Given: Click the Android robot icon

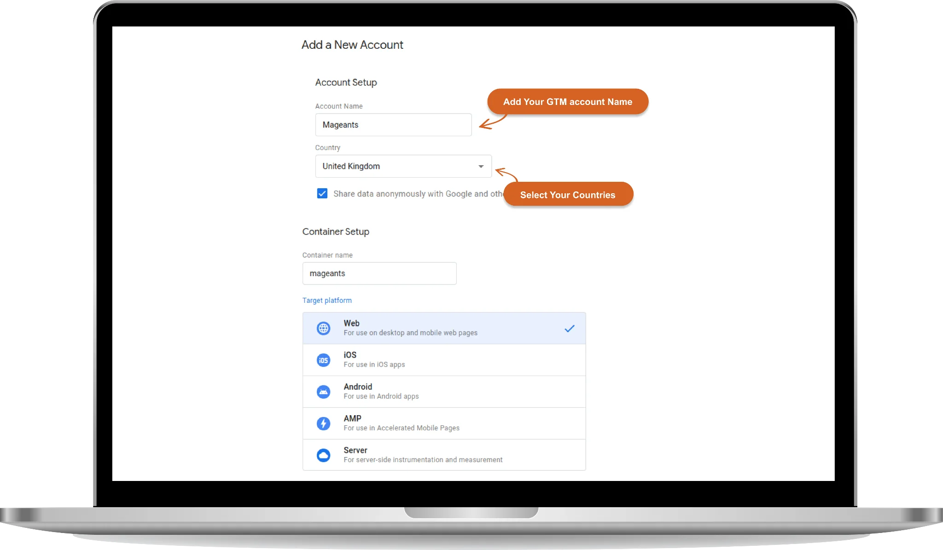Looking at the screenshot, I should [x=324, y=391].
